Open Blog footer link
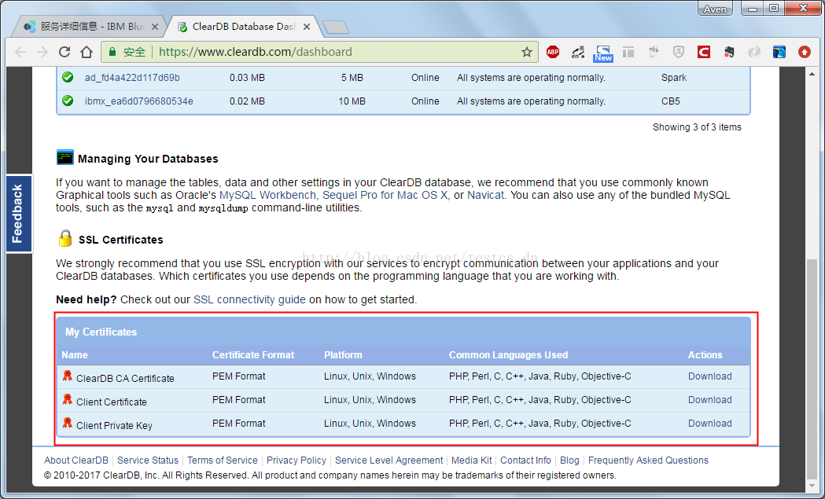 tap(569, 460)
